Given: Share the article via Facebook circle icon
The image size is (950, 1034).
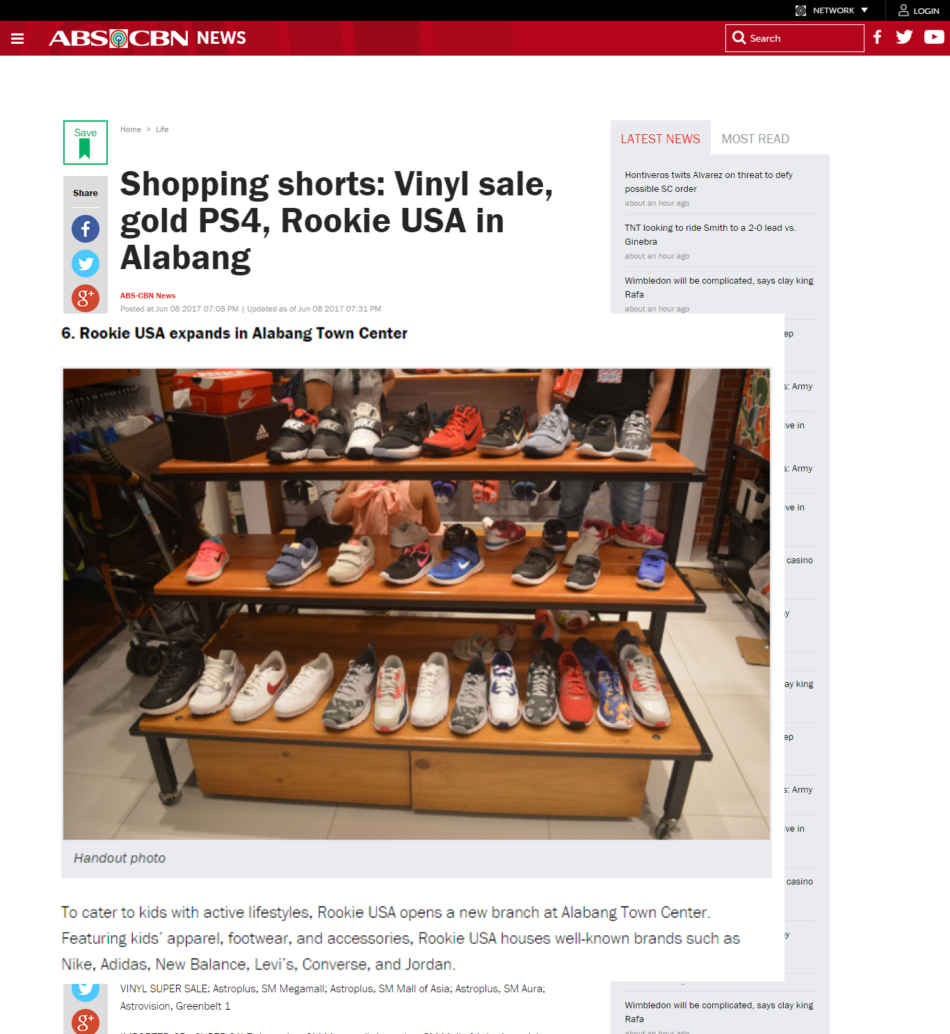Looking at the screenshot, I should pyautogui.click(x=86, y=229).
